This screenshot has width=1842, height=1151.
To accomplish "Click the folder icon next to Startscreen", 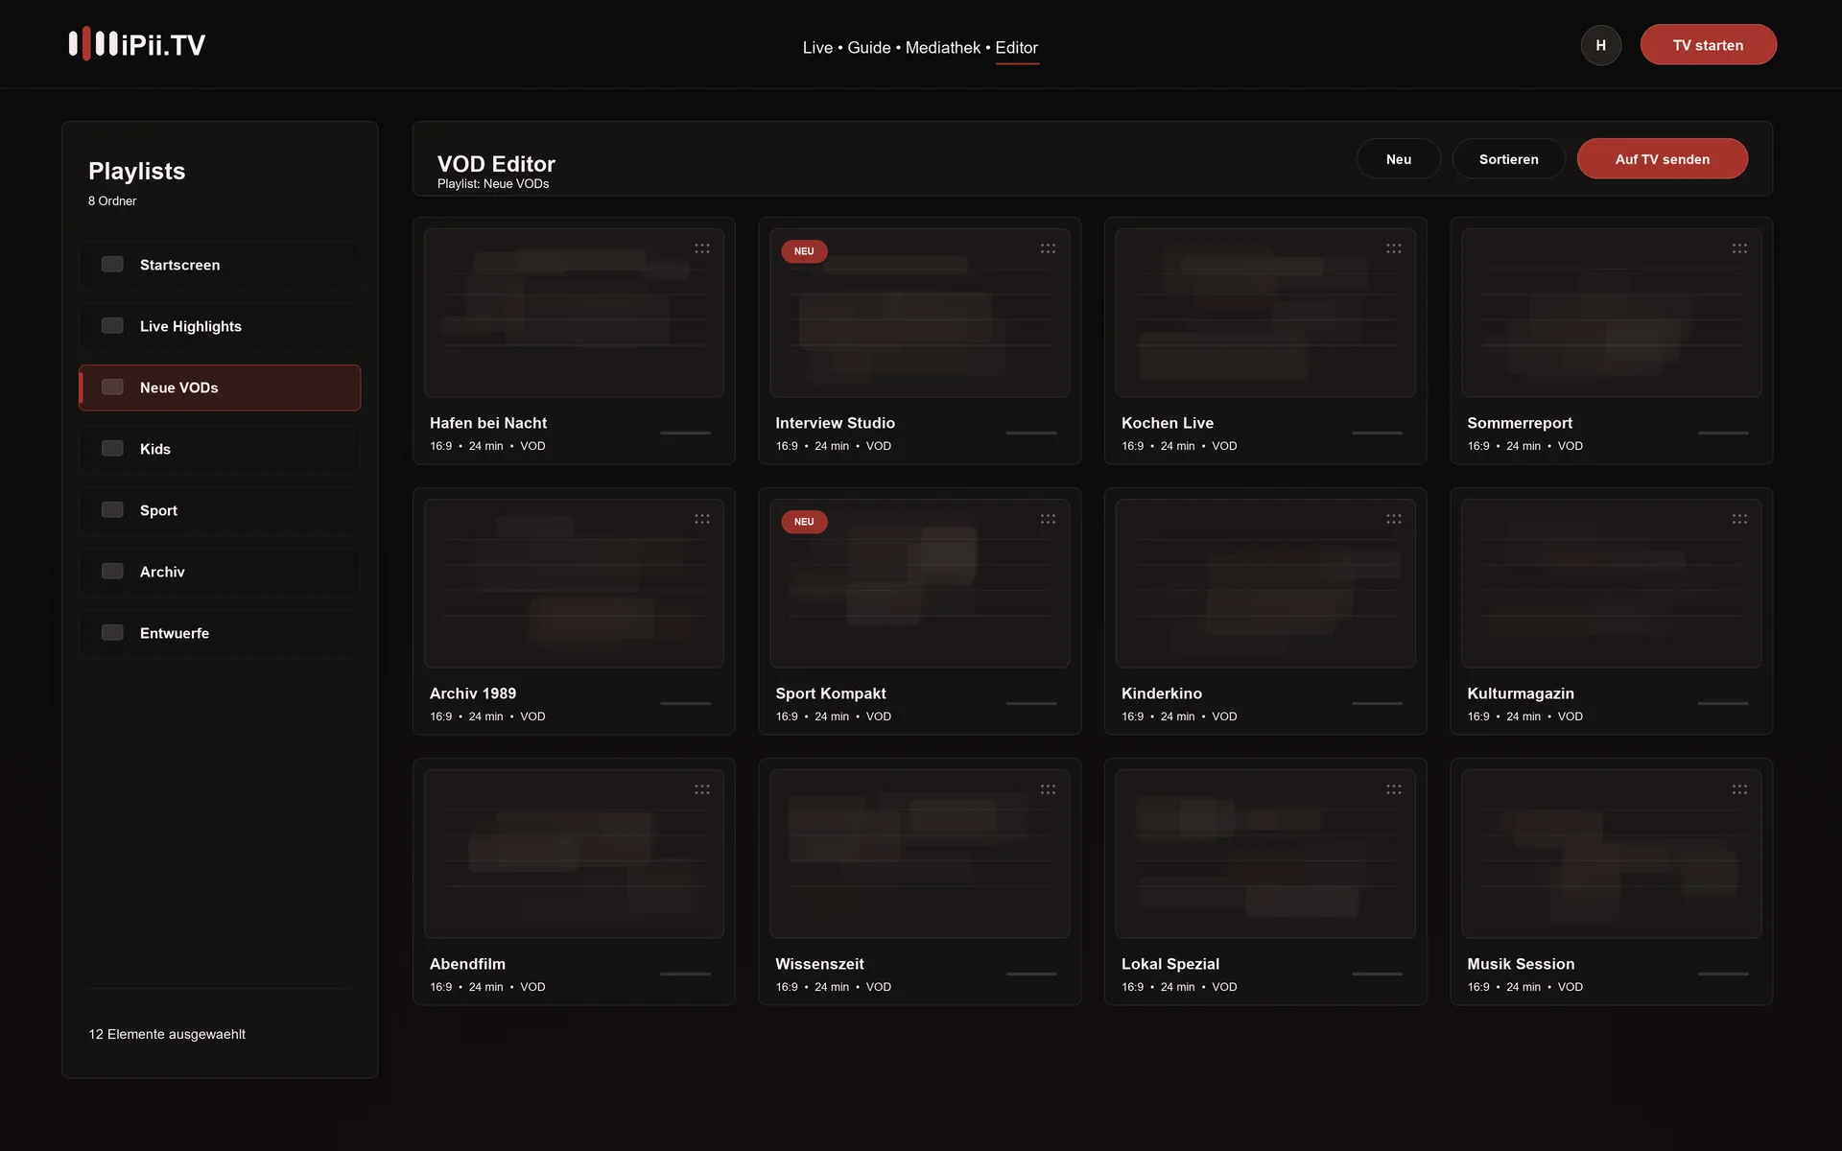I will pyautogui.click(x=112, y=264).
